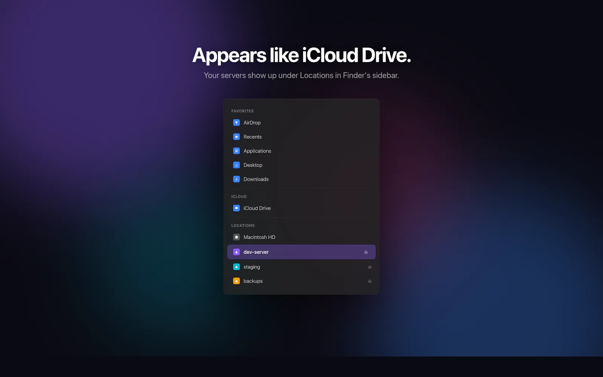This screenshot has height=377, width=603.
Task: Select Desktop in Favorites
Action: (x=253, y=165)
